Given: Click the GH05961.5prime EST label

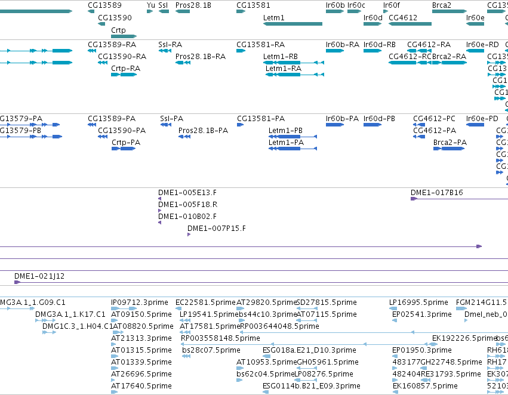Looking at the screenshot, I should point(328,362).
